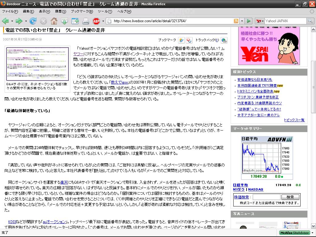Click the auオークション link

54,222
